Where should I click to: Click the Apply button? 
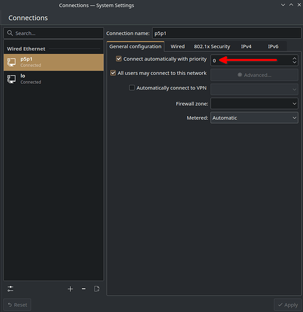288,305
